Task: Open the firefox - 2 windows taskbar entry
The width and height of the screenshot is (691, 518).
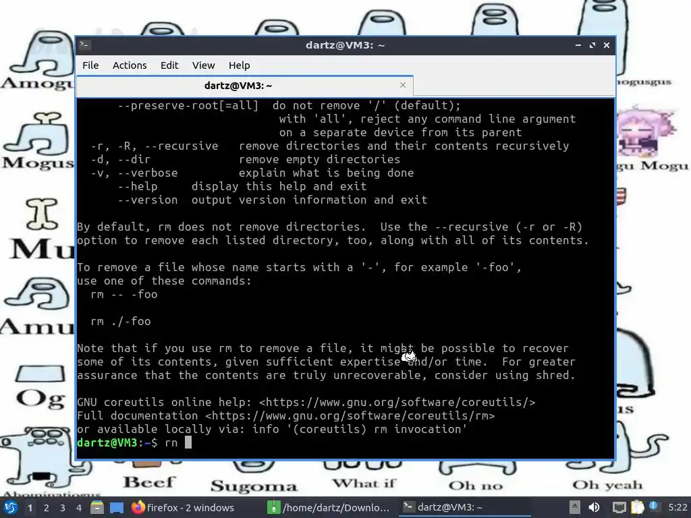Action: [183, 507]
